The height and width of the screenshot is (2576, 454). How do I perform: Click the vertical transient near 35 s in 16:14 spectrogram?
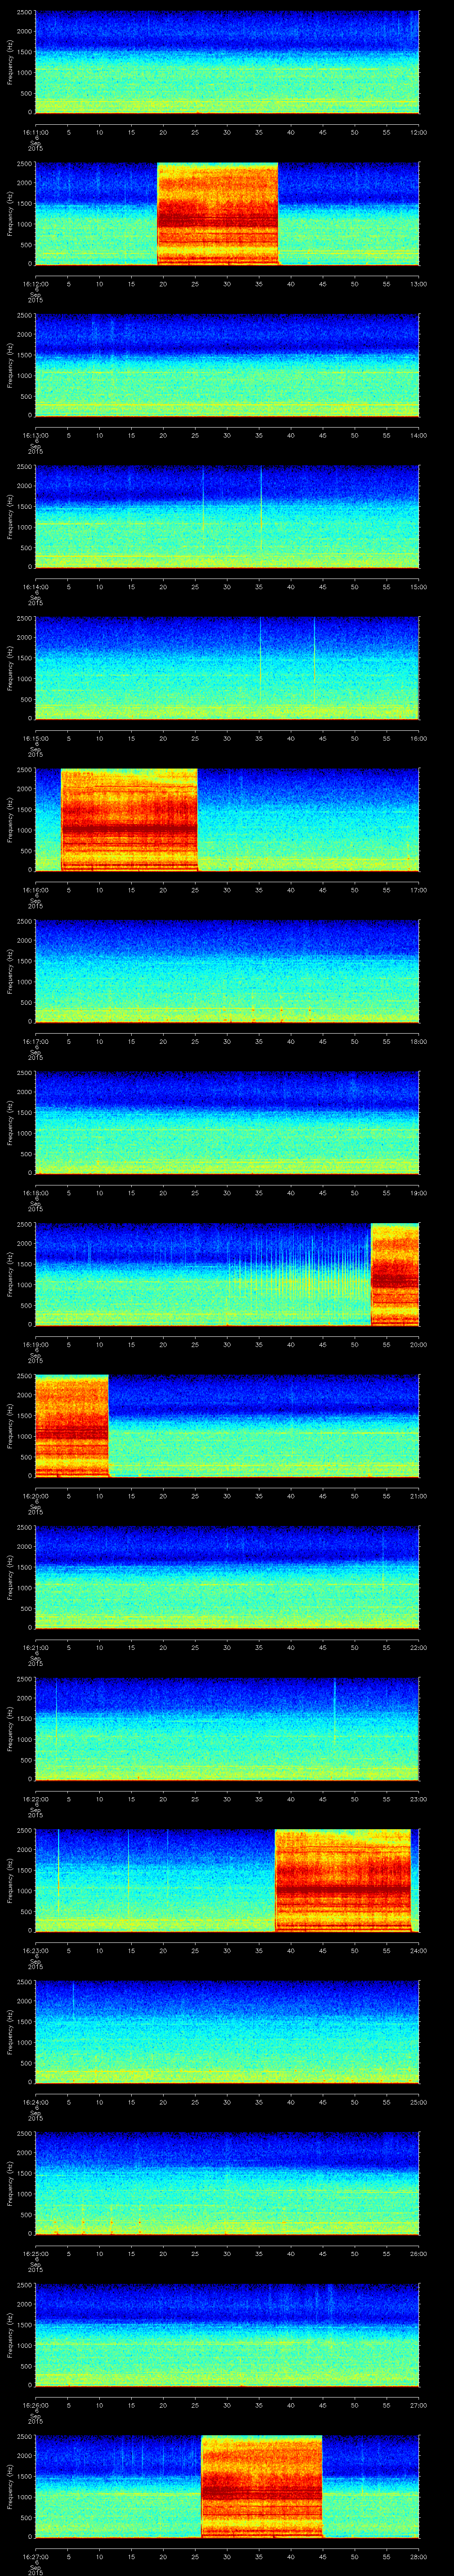(262, 516)
